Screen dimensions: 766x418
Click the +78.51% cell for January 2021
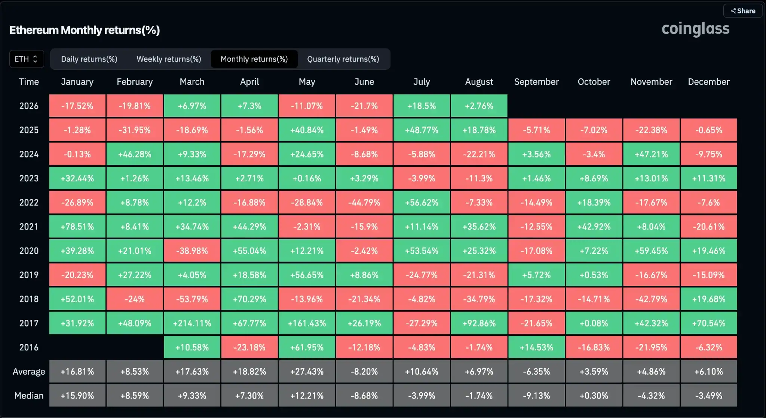click(x=77, y=227)
